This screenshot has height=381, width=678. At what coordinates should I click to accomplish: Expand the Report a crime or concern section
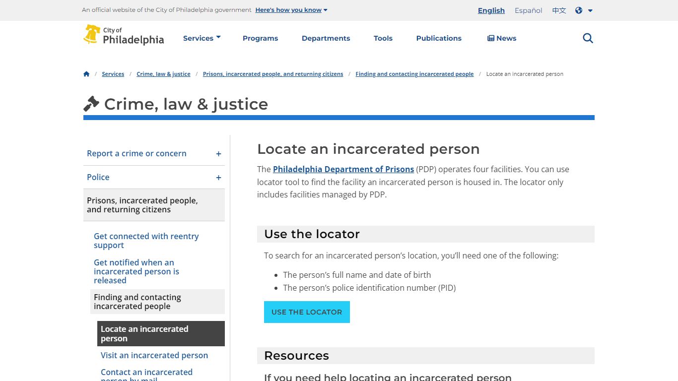tap(218, 154)
